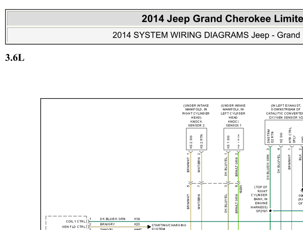Click the black arrow before STARTING/CHARGING SYSTEM

149,226
